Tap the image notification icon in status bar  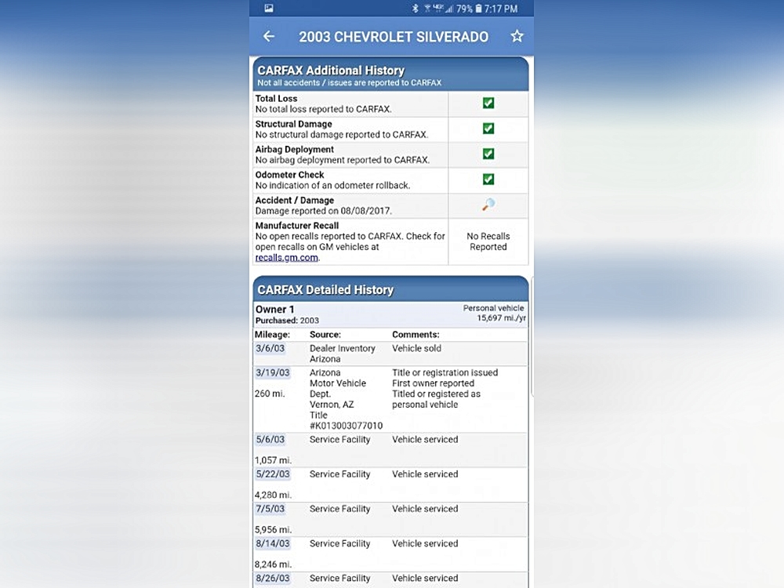click(x=269, y=8)
